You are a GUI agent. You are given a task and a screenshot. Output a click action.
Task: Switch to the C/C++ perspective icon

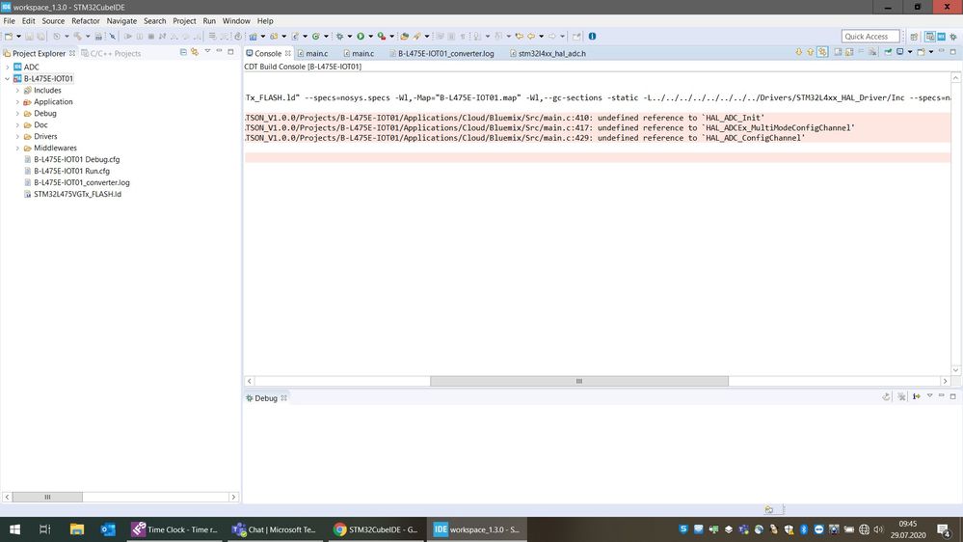(930, 37)
